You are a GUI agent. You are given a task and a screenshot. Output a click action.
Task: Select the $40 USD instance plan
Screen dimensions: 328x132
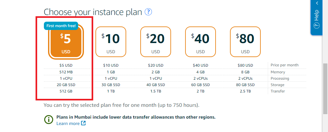(201, 42)
